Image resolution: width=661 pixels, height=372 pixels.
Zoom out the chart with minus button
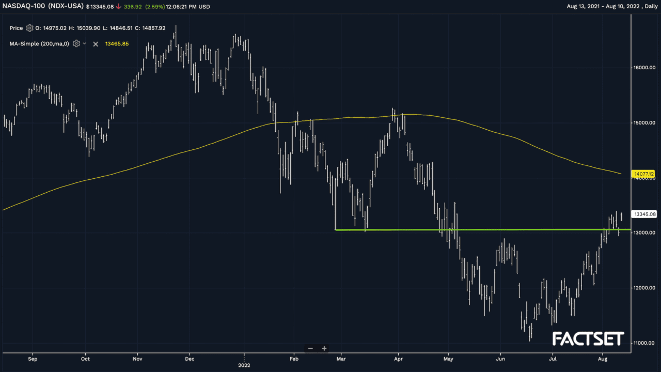[x=310, y=348]
